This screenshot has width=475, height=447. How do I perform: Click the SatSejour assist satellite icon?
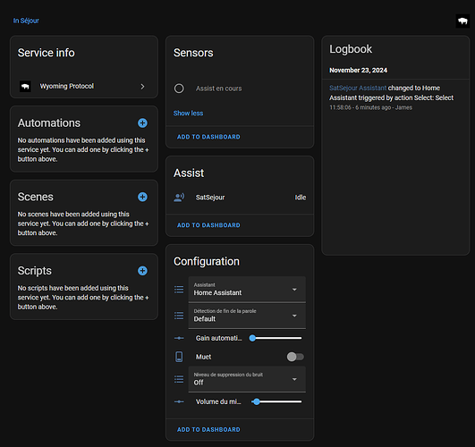(179, 198)
